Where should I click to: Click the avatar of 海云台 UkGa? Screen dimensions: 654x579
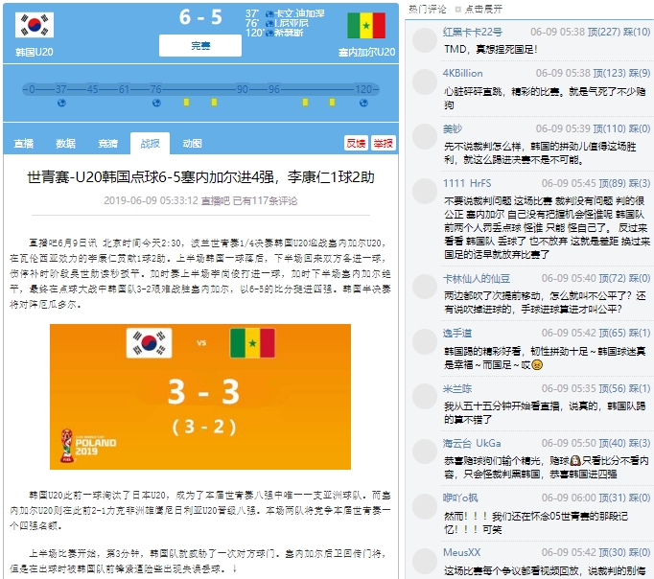click(425, 452)
